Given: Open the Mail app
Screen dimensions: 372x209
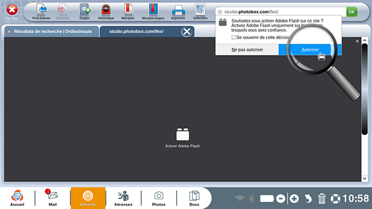Looking at the screenshot, I should (x=52, y=198).
